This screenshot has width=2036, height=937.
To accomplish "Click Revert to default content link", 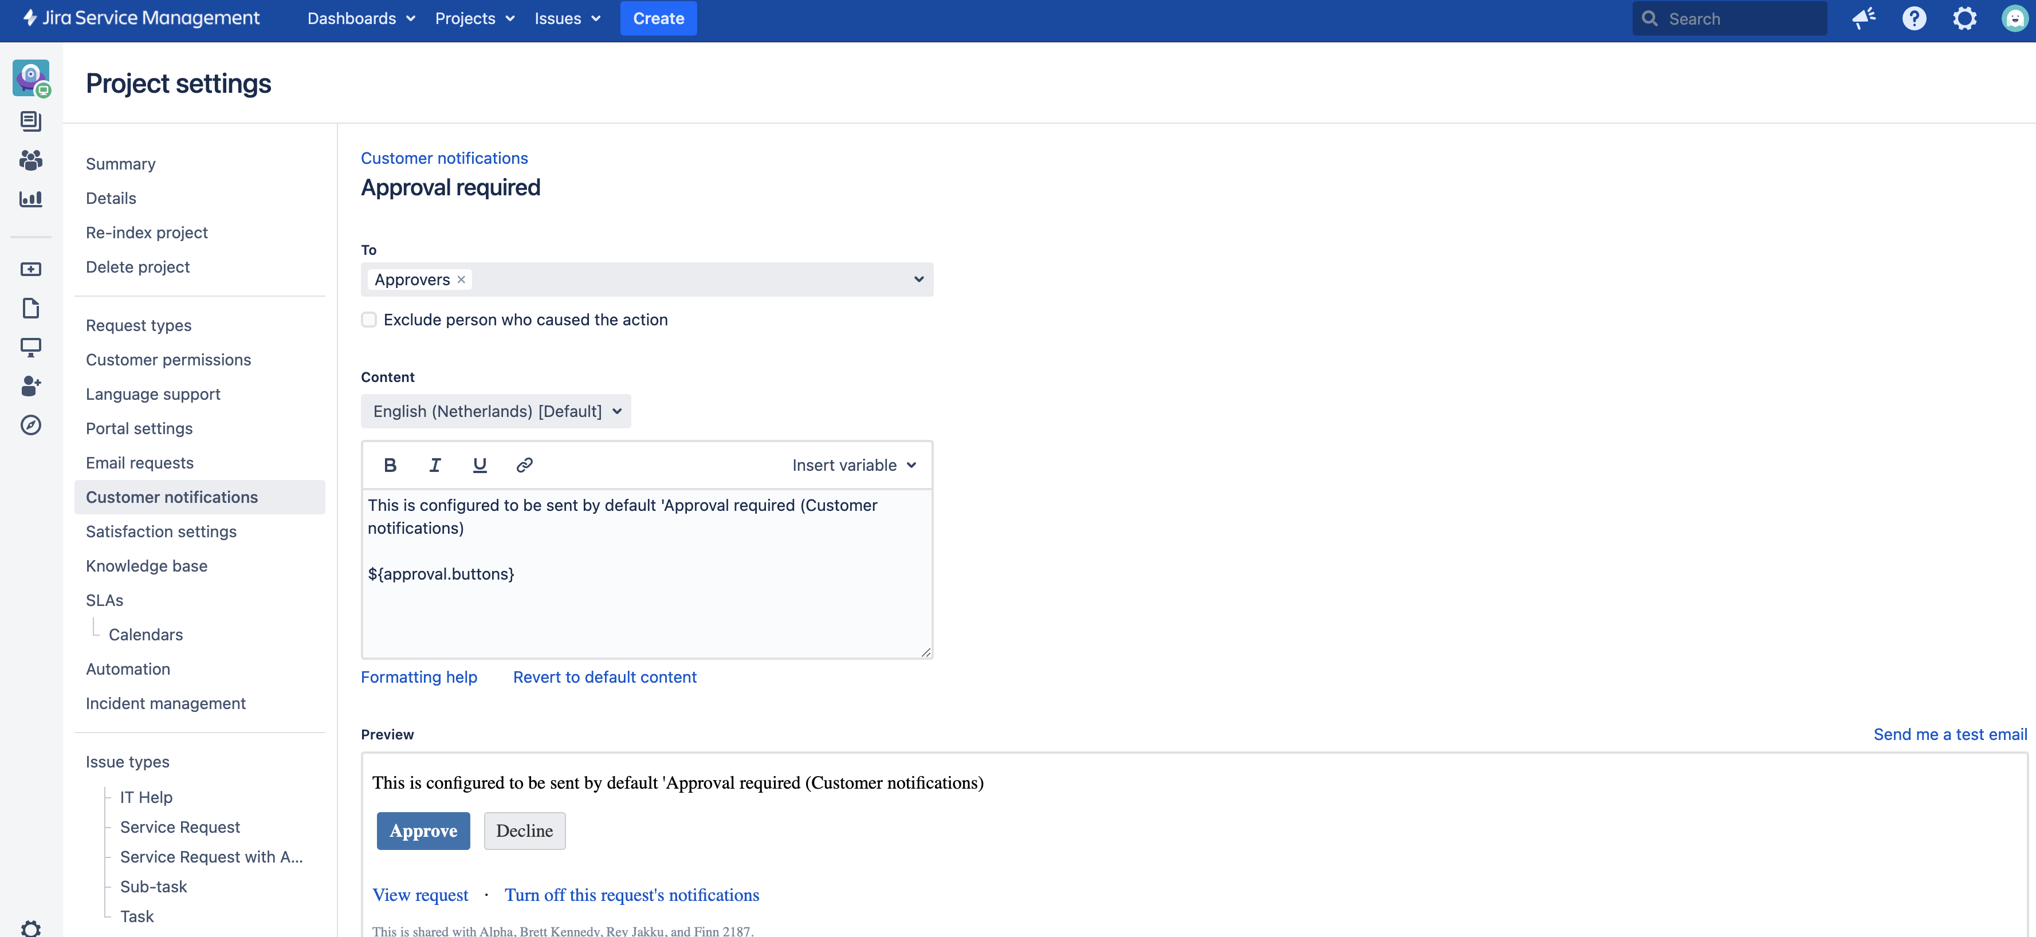I will pos(604,677).
